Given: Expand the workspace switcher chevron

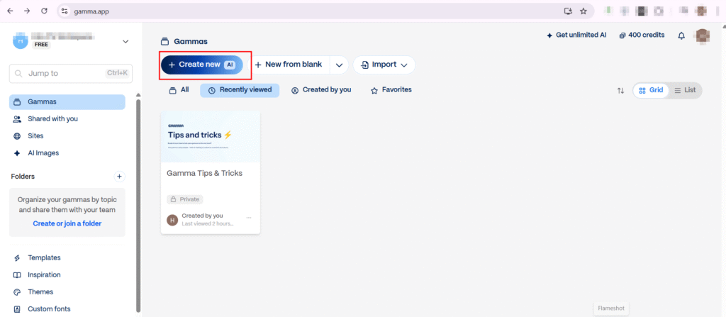Looking at the screenshot, I should pyautogui.click(x=125, y=42).
